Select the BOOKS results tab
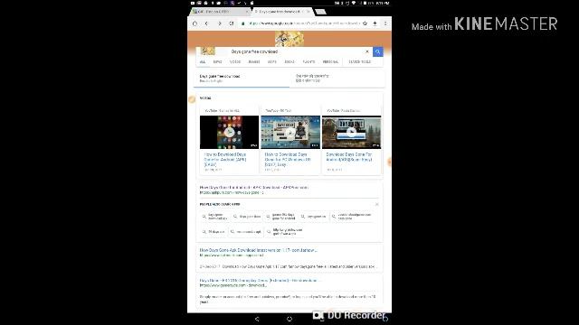Viewport: 579px width, 325px height. pyautogui.click(x=289, y=62)
